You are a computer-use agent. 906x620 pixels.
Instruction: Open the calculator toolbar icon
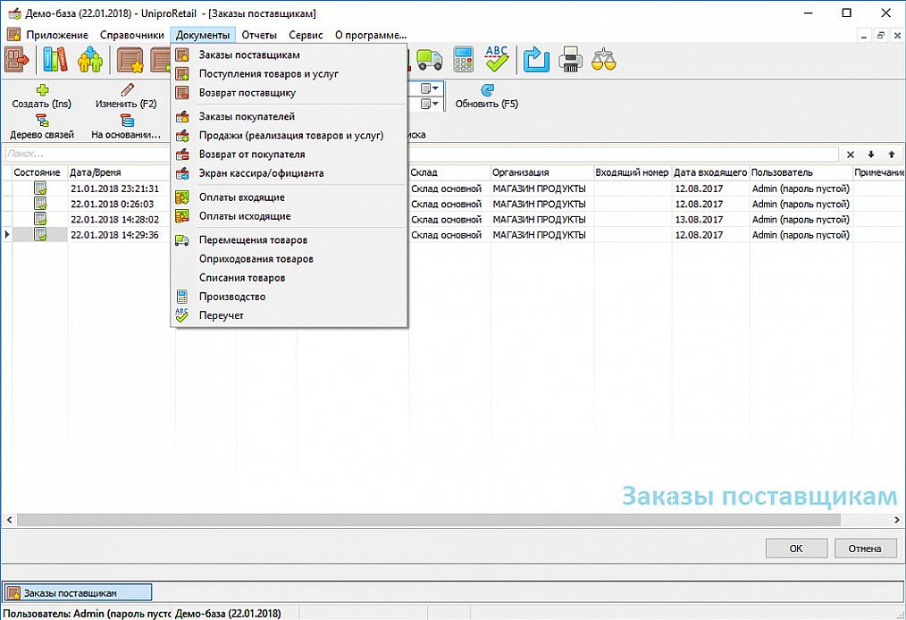click(x=463, y=60)
